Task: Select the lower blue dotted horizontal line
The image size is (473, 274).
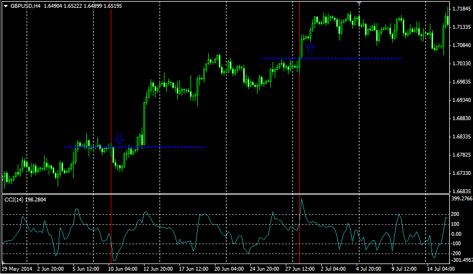Action: click(135, 147)
